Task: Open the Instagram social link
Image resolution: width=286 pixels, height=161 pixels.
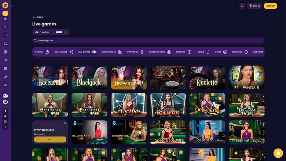Action: [5, 122]
